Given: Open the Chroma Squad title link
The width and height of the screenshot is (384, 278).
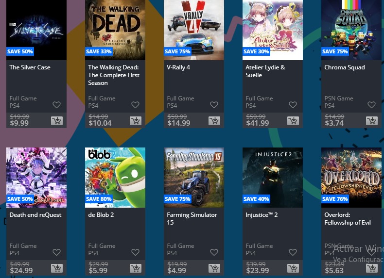Looking at the screenshot, I should (345, 67).
